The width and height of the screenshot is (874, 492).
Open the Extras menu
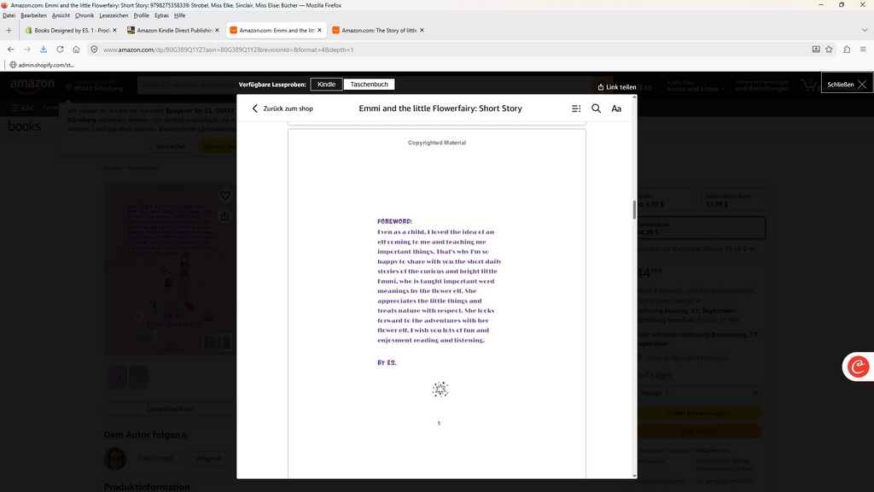coord(161,15)
